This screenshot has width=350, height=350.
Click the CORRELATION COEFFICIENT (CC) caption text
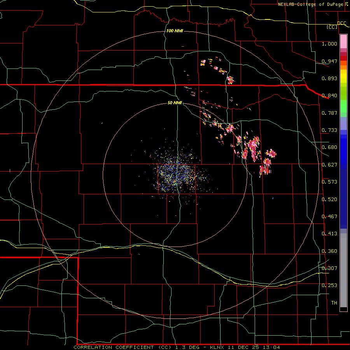point(122,347)
